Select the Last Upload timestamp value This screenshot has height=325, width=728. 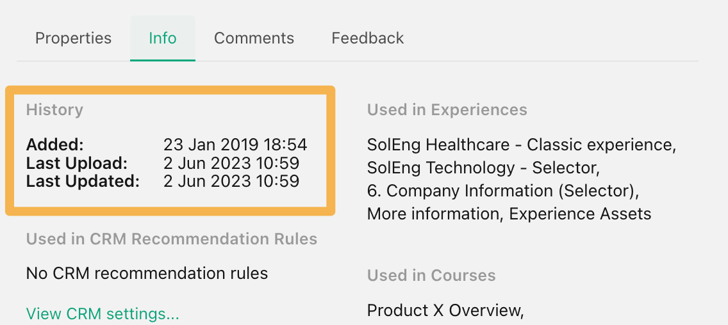(x=231, y=163)
